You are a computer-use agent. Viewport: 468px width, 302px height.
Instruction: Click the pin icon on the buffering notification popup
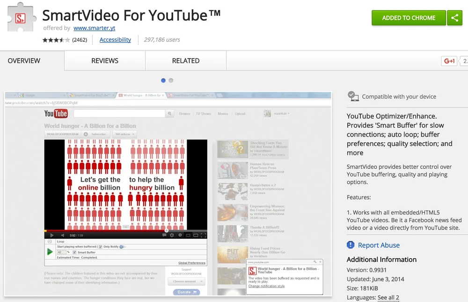point(315,262)
